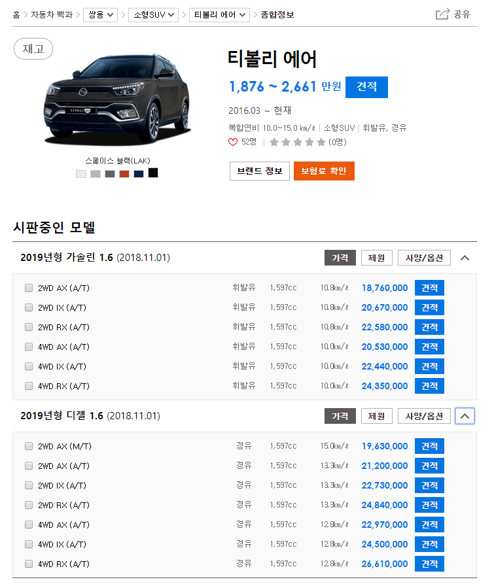Check the diesel 4WD AX (A/T) checkbox
Screen dimensions: 494x586
pyautogui.click(x=29, y=525)
